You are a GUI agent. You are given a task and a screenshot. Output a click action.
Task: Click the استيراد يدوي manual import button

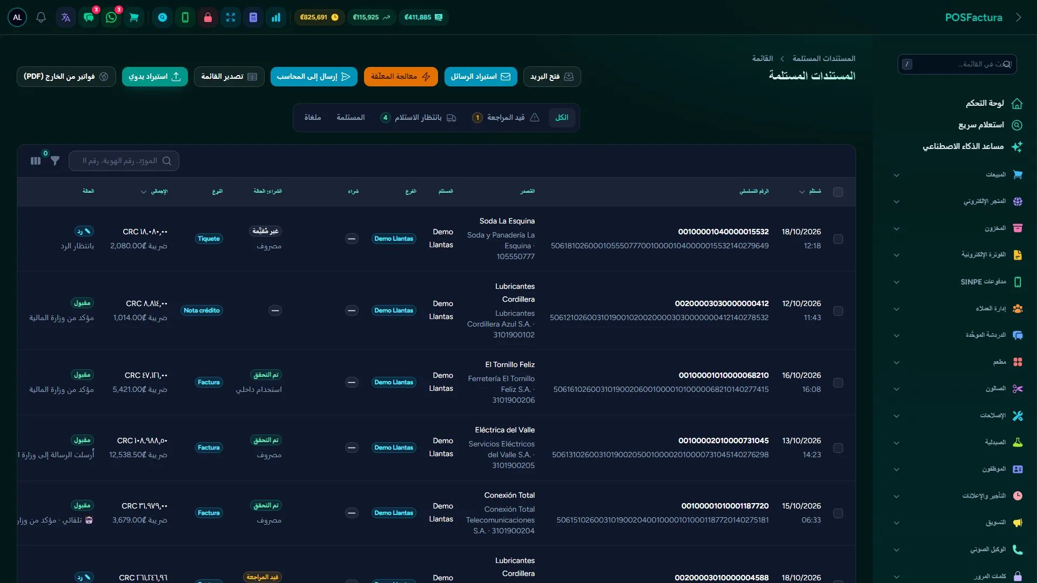[155, 77]
